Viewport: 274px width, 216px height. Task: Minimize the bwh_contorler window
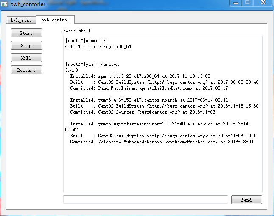[x=236, y=3]
